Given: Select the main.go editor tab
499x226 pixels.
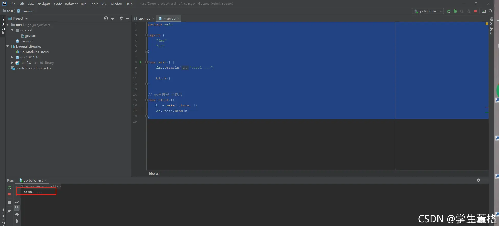Looking at the screenshot, I should click(169, 19).
